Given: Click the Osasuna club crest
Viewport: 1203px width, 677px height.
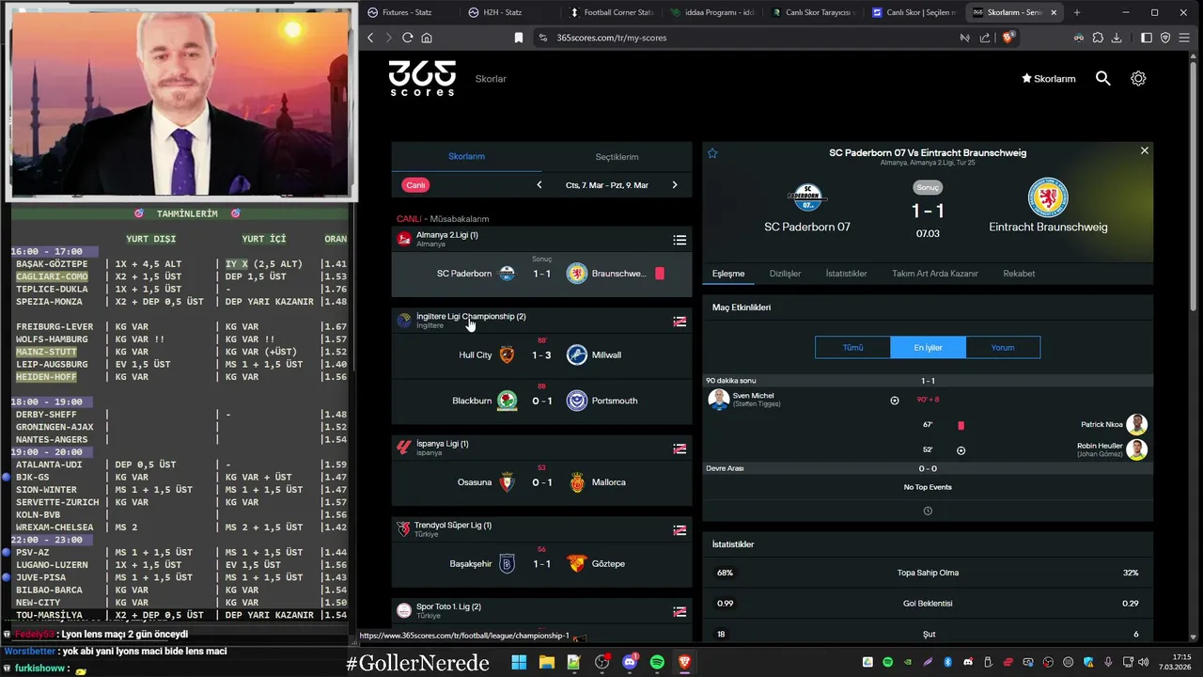Looking at the screenshot, I should [x=507, y=482].
